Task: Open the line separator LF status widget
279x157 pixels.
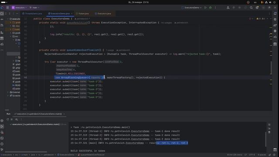Action: pyautogui.click(x=245, y=155)
